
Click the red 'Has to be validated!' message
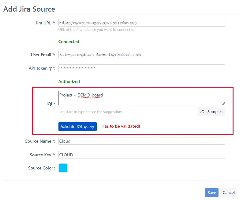pos(121,126)
